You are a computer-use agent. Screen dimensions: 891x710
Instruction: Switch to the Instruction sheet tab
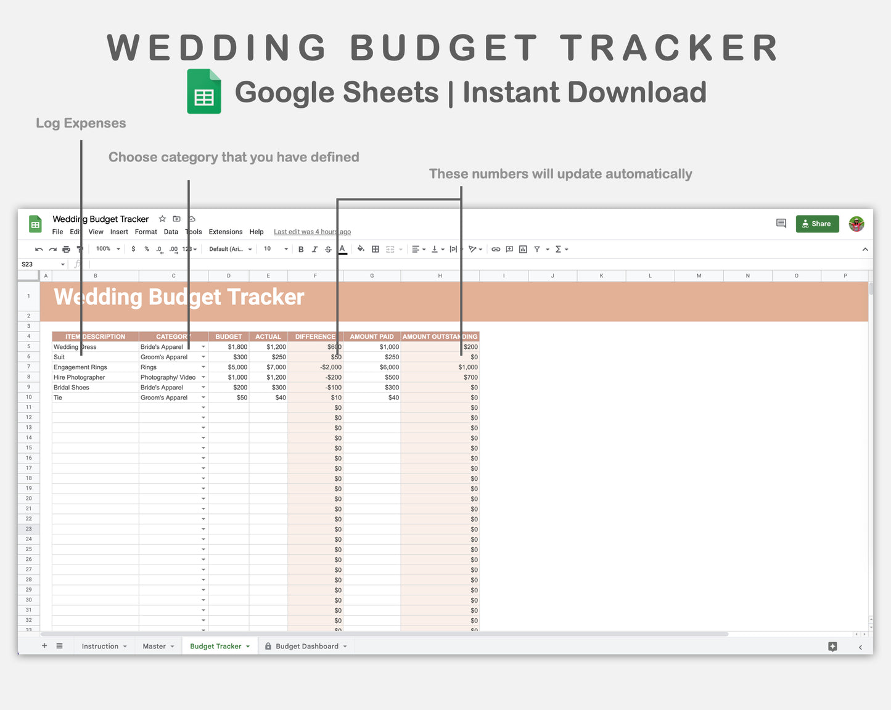(x=101, y=646)
